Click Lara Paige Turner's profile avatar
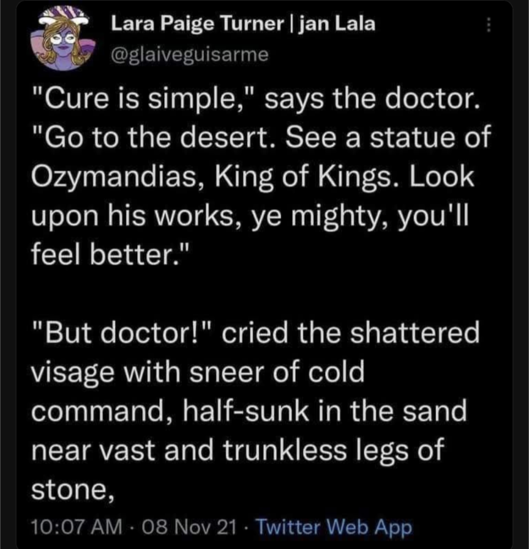Viewport: 529px width, 549px height. click(x=59, y=40)
